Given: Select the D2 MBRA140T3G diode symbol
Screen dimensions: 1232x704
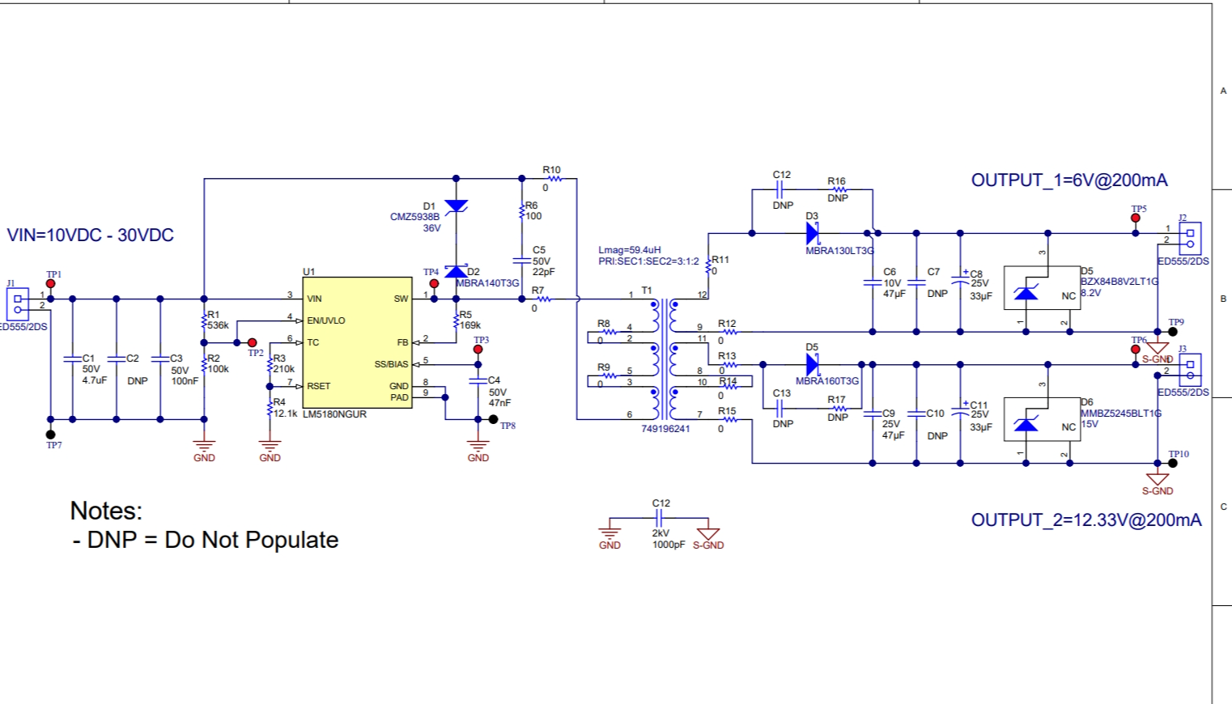Looking at the screenshot, I should point(456,272).
